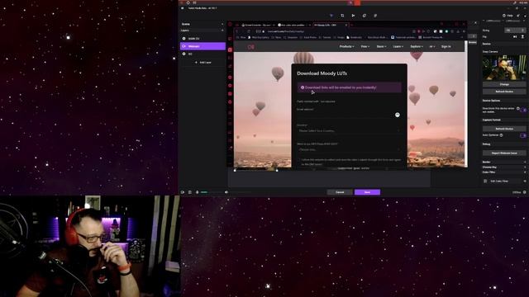Click the speaker icon in bottom bar
Image resolution: width=529 pixels, height=297 pixels.
[x=226, y=192]
